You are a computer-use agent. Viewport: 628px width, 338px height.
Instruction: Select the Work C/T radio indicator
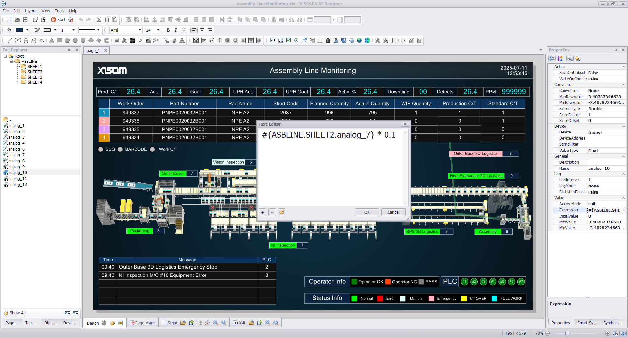pyautogui.click(x=153, y=149)
